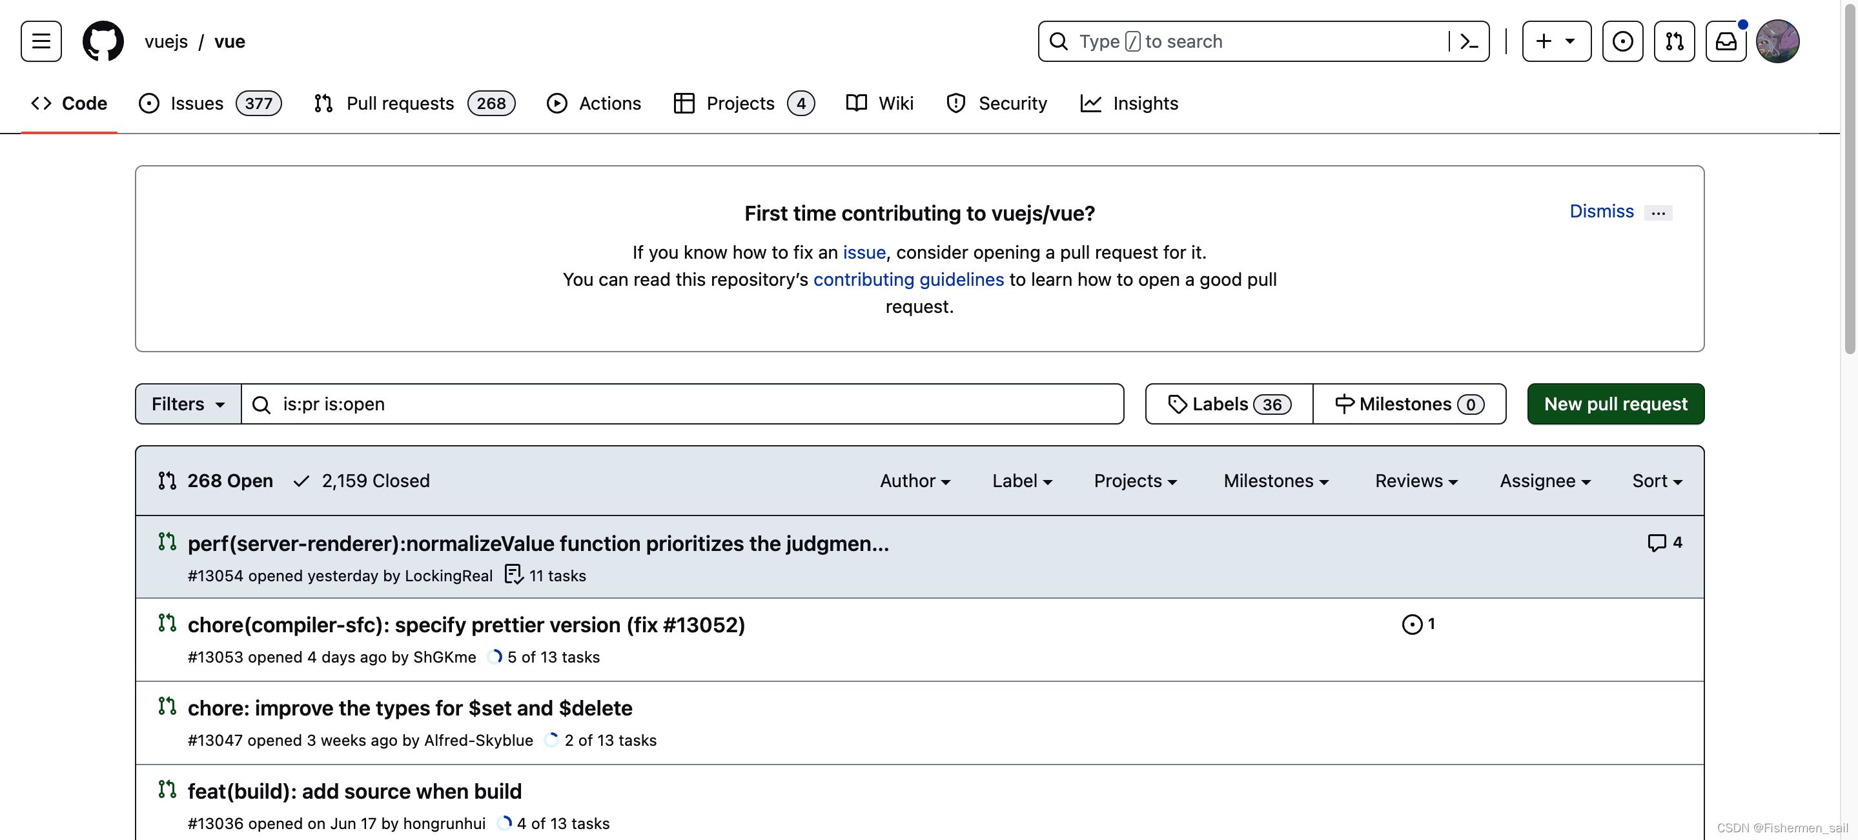Viewport: 1858px width, 840px height.
Task: Dismiss the first-time contributing banner
Action: pyautogui.click(x=1601, y=211)
